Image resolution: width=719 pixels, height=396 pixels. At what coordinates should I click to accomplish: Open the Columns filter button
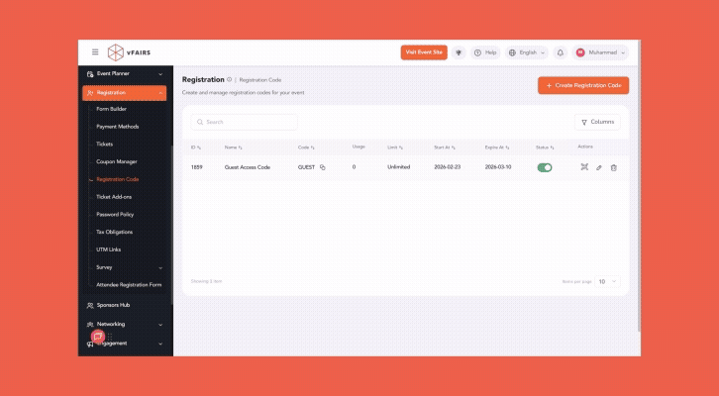pyautogui.click(x=597, y=122)
